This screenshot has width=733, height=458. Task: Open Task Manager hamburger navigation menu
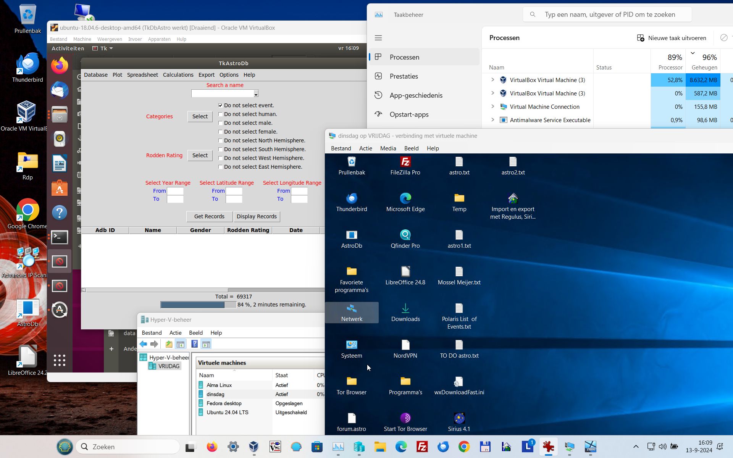tap(378, 38)
